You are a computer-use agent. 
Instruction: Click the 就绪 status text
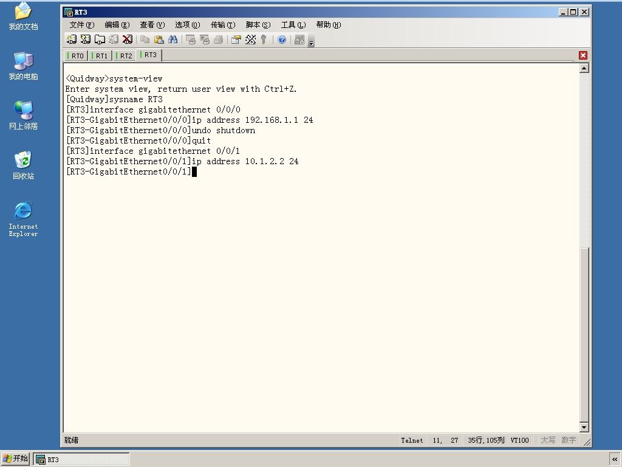click(x=72, y=440)
